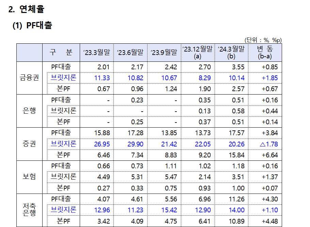Click the 보험 row group label

tap(29, 177)
